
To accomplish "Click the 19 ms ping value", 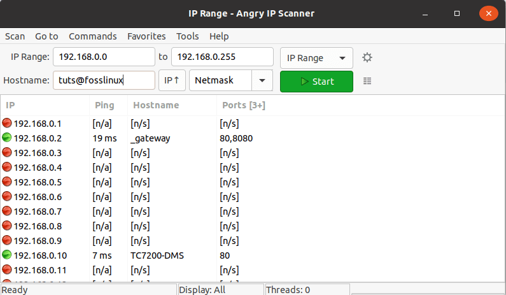I will (104, 138).
